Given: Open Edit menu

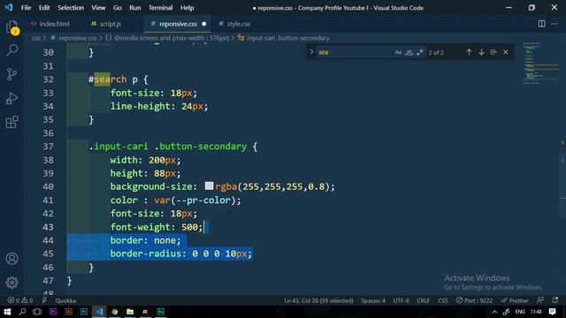Looking at the screenshot, I should pyautogui.click(x=44, y=8).
